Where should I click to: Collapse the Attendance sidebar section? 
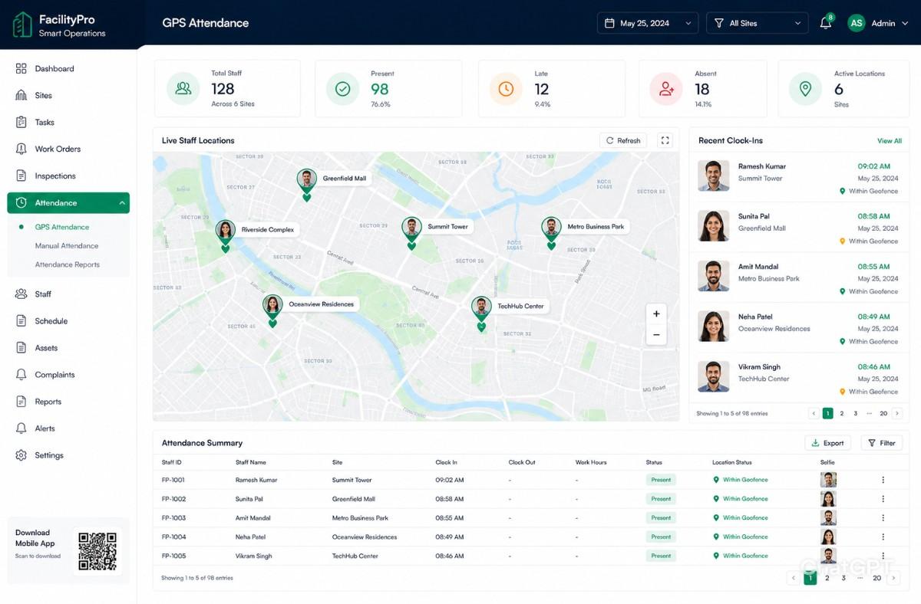pos(122,203)
